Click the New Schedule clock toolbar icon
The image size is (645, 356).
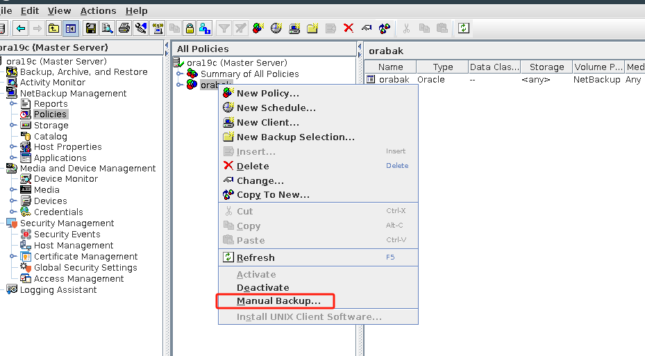(x=276, y=28)
